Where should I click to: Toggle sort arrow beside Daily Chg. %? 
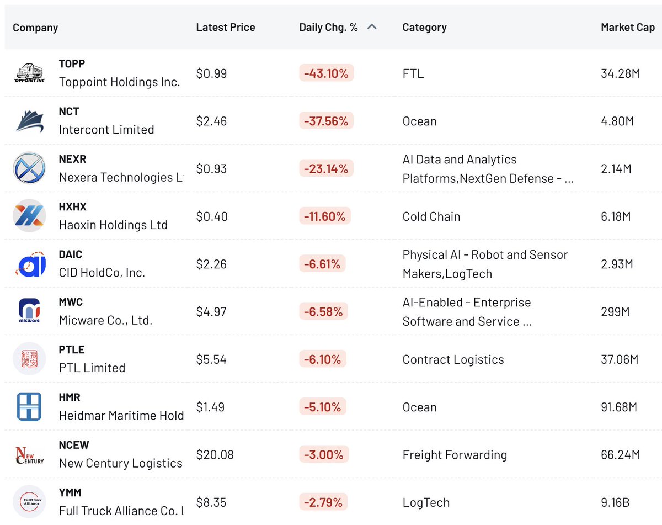(x=372, y=27)
